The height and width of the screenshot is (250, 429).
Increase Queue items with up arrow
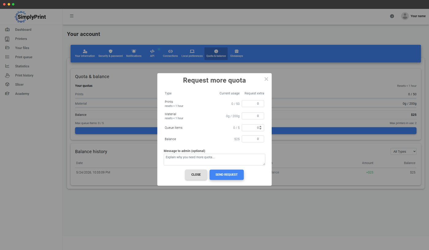260,126
